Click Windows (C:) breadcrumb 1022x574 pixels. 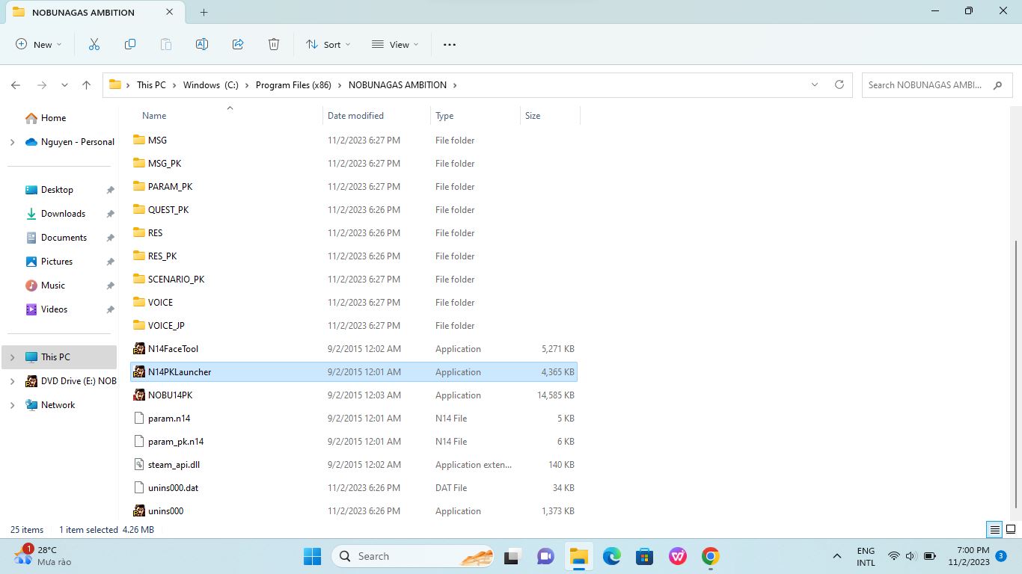click(211, 85)
